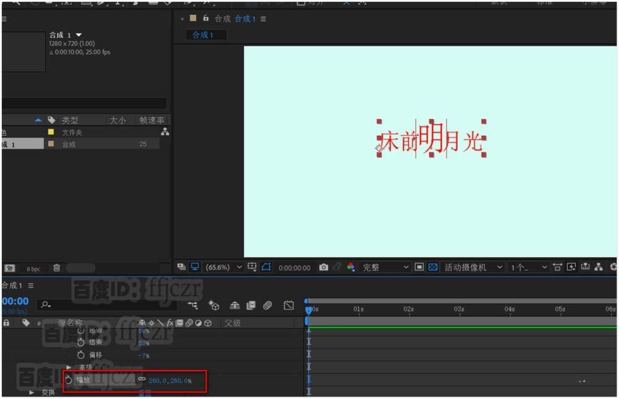Toggle constrain proportions link on 缩放 values

click(x=142, y=379)
